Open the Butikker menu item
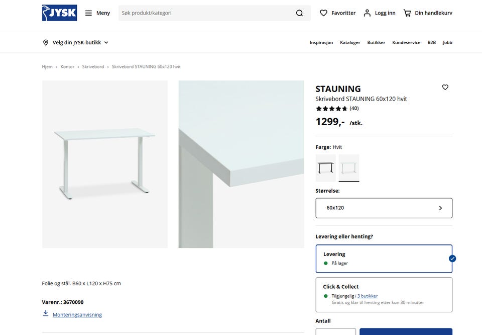This screenshot has height=335, width=482. point(376,42)
